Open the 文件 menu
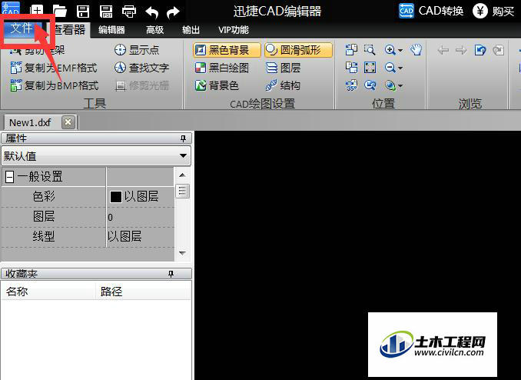Viewport: 521px width, 380px height. pos(22,28)
